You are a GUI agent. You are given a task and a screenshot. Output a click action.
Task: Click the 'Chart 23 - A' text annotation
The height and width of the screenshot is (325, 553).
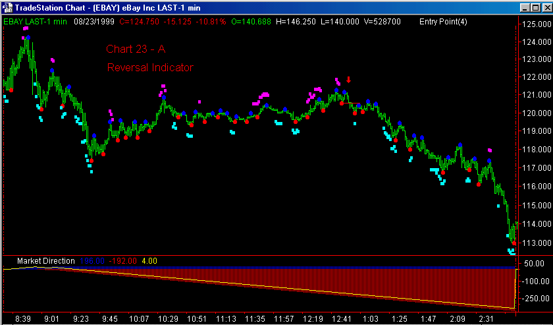(x=136, y=49)
